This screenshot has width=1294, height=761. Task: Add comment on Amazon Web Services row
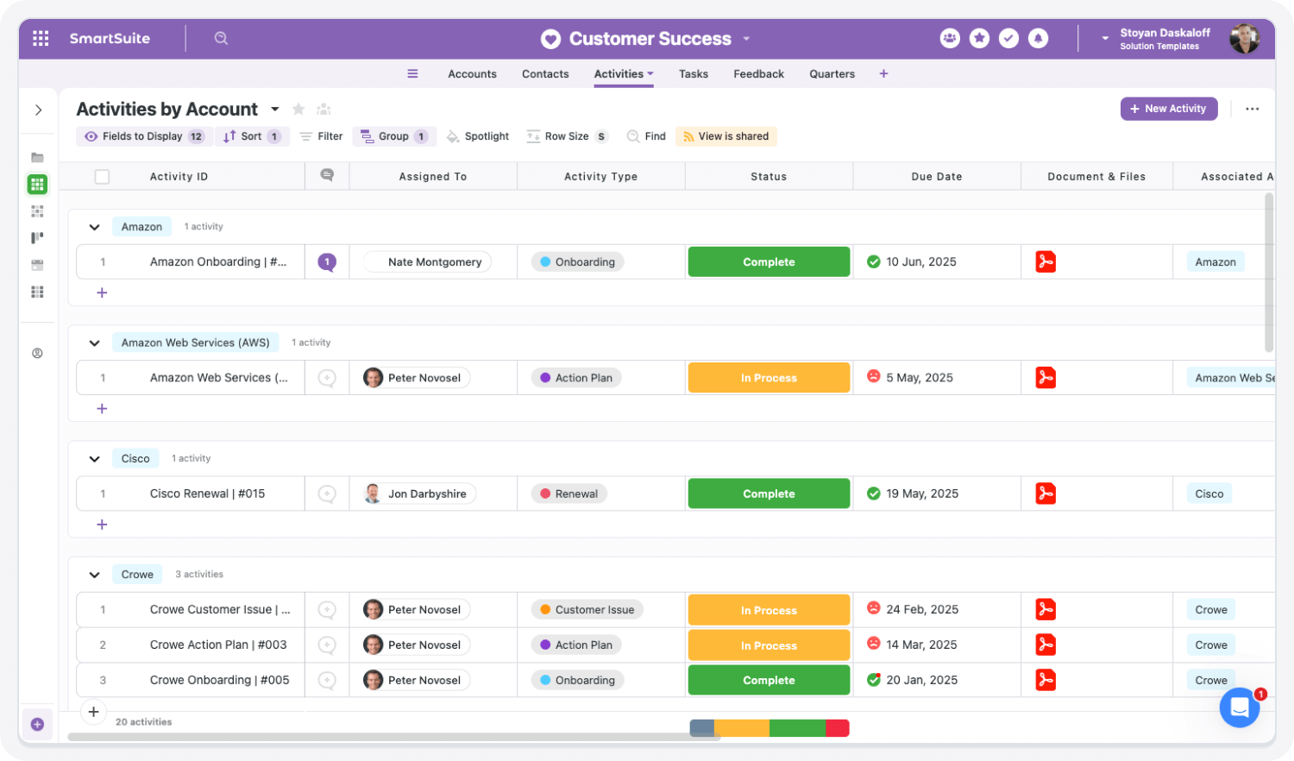click(327, 378)
